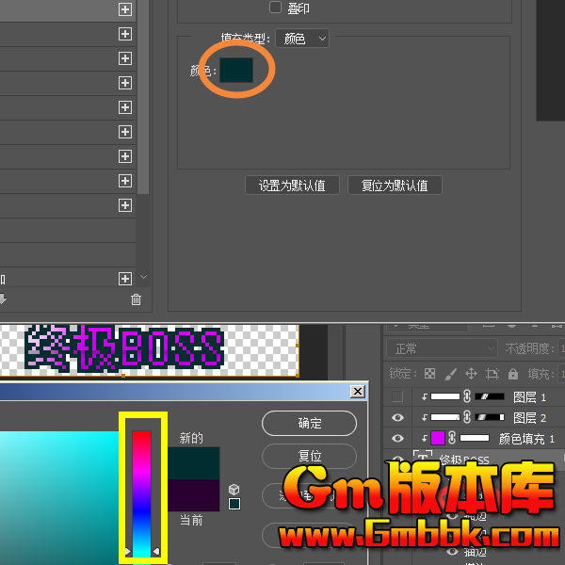Viewport: 565px width, 565px height.
Task: Click the styles list scroll-down arrow
Action: coord(143,278)
